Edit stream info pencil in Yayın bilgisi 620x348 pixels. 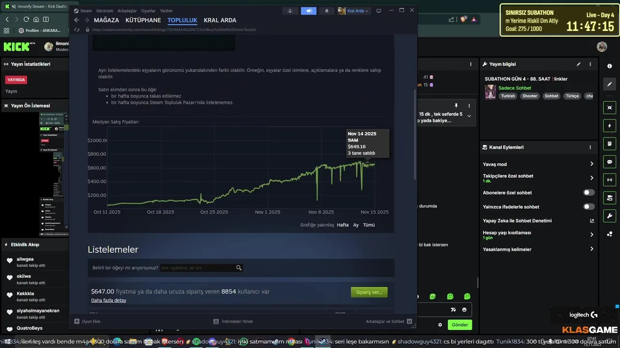(578, 64)
